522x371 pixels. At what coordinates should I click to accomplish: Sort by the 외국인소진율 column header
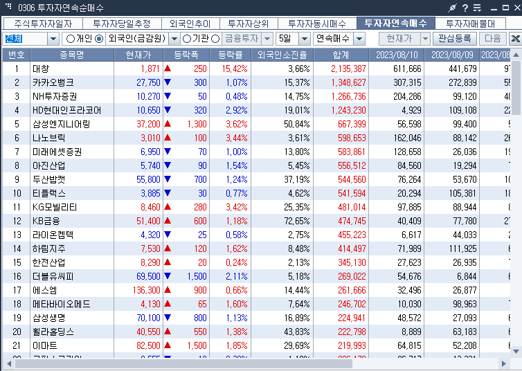pyautogui.click(x=282, y=55)
